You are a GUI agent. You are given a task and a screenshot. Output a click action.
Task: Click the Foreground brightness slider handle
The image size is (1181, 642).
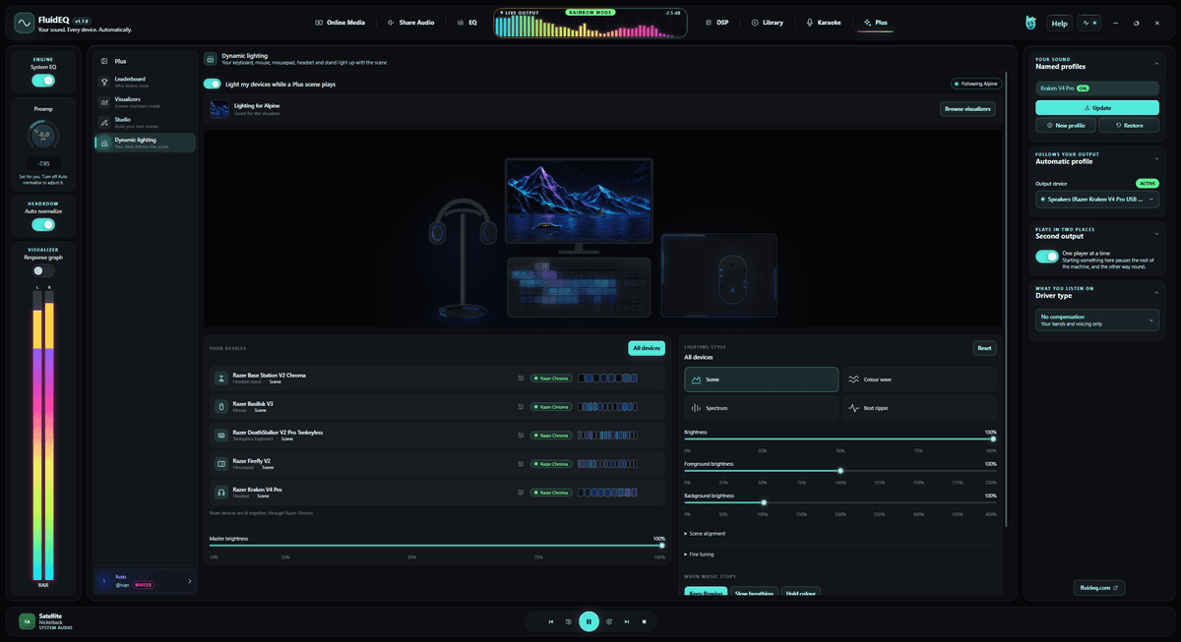coord(840,471)
